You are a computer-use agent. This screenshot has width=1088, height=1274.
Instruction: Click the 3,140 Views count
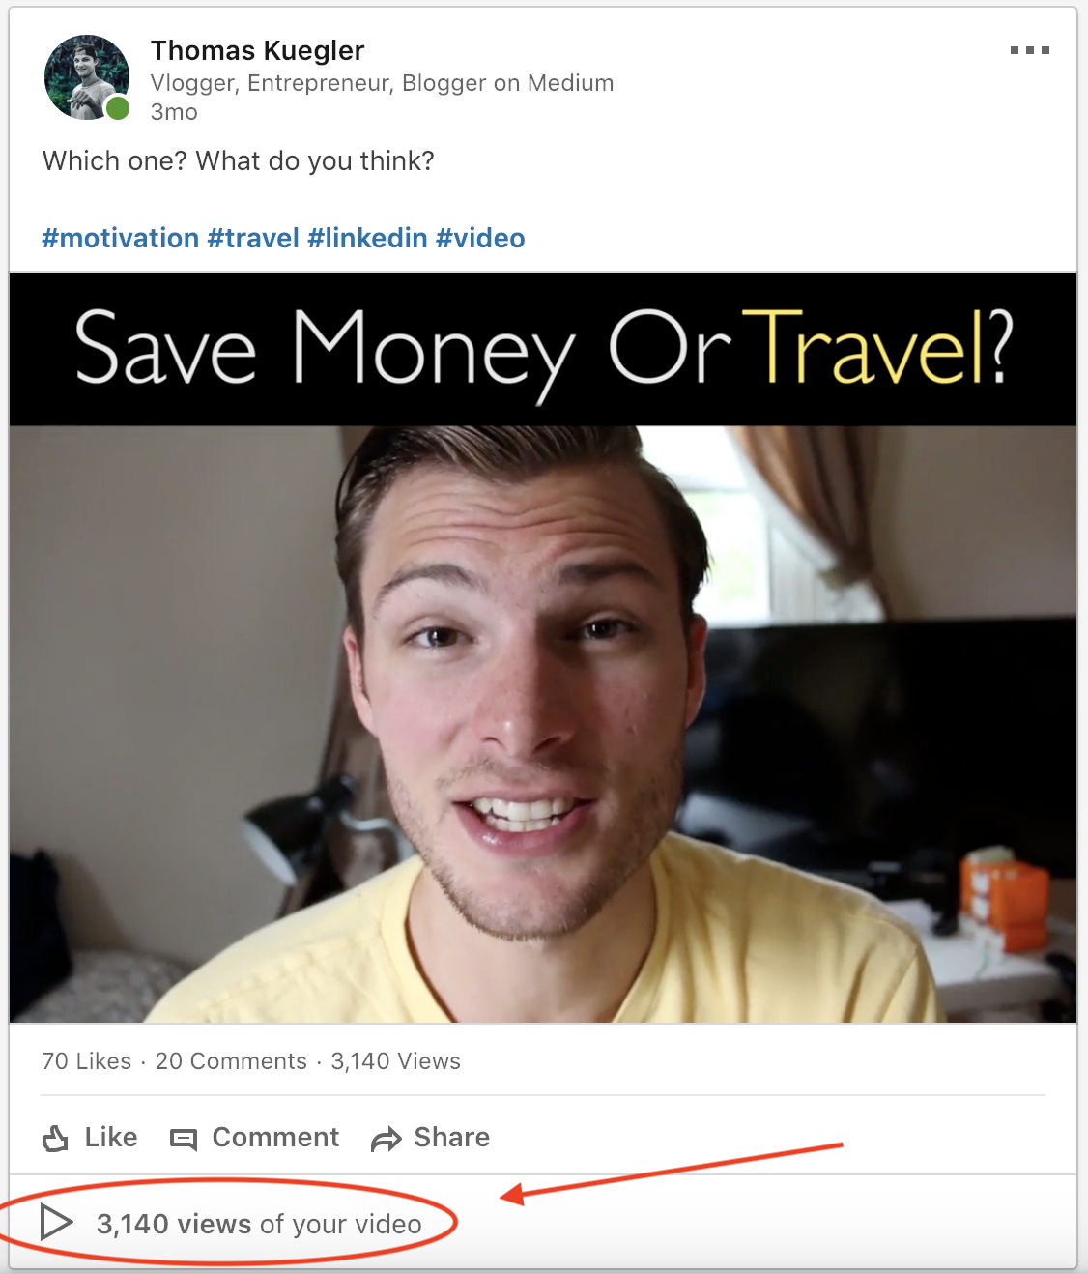point(395,1061)
